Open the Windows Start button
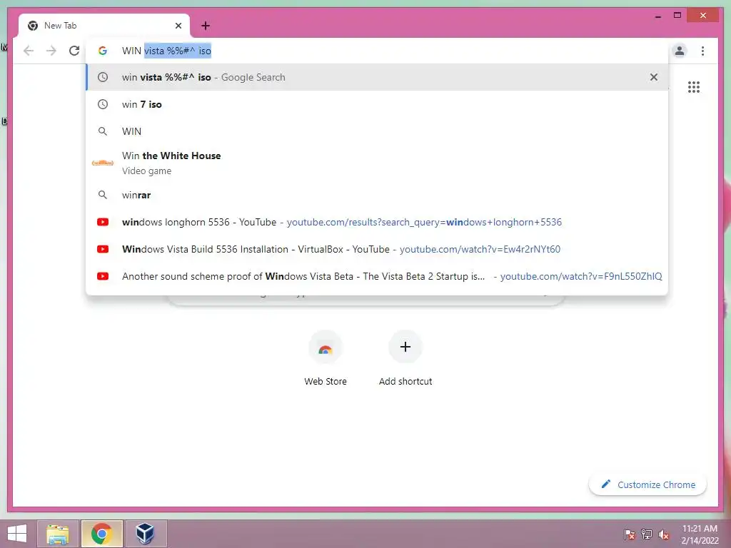 (17, 534)
